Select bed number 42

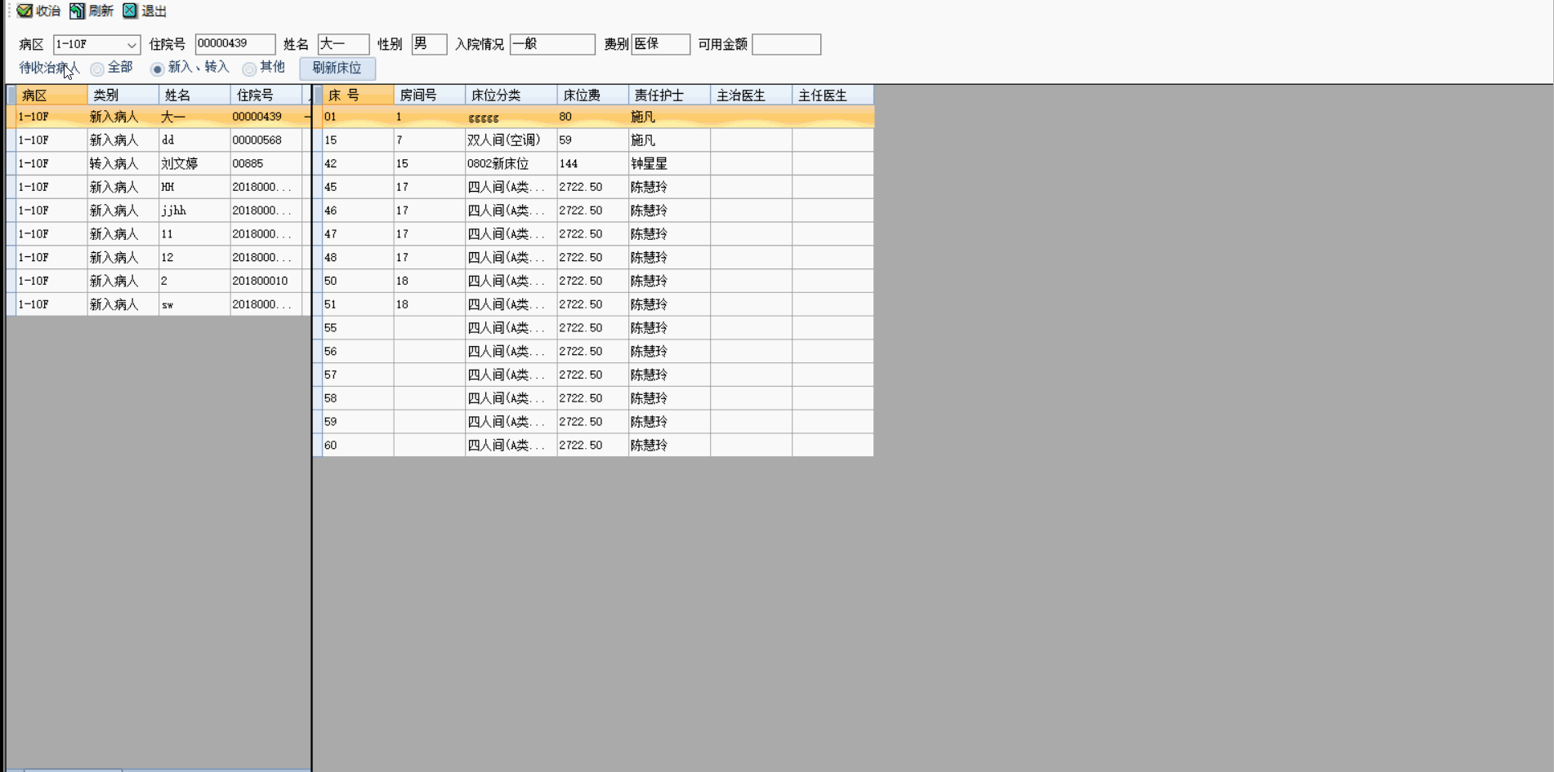click(358, 164)
